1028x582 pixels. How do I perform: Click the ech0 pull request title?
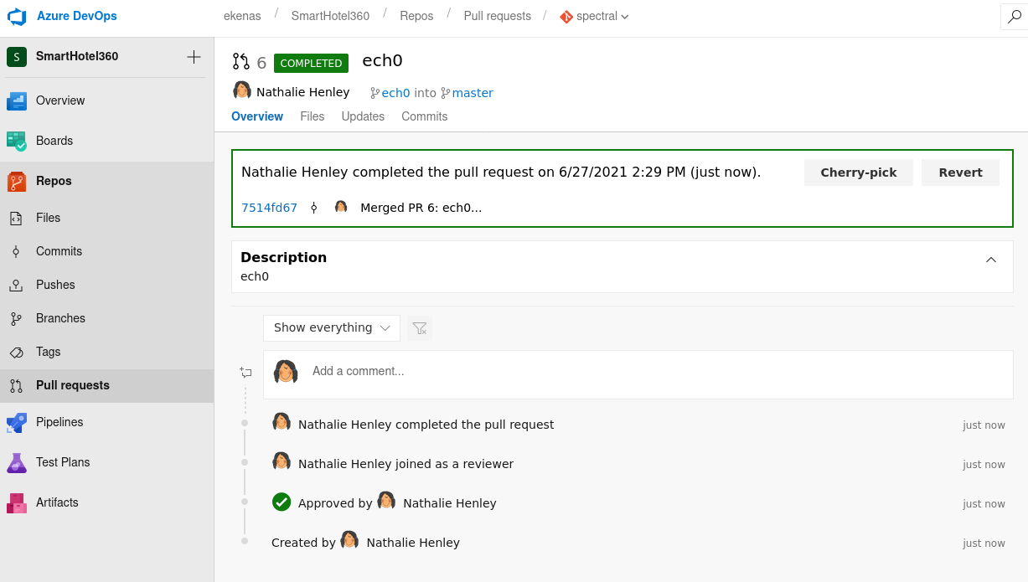(x=383, y=61)
